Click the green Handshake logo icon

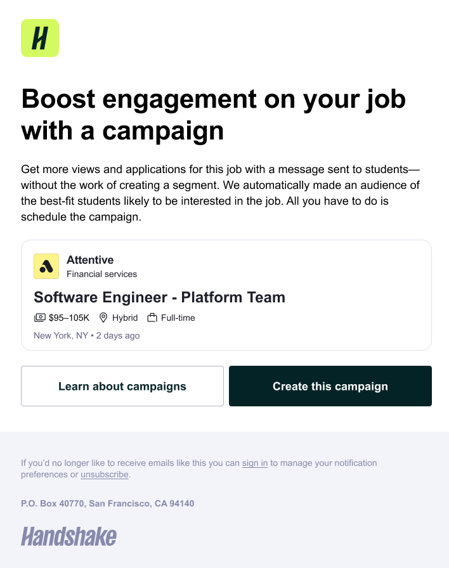tap(40, 38)
